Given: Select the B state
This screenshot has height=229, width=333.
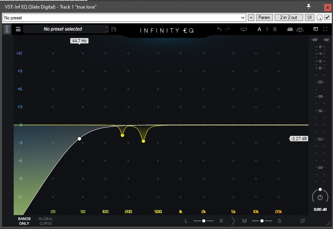Looking at the screenshot, I should pyautogui.click(x=275, y=29).
